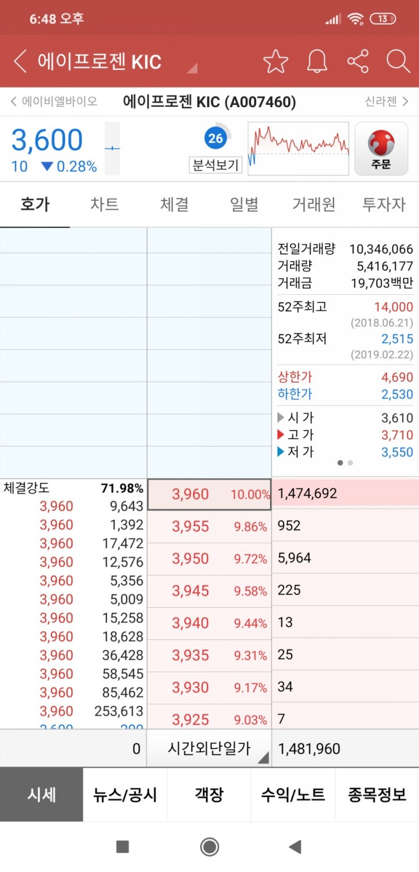Tap the 1,474,692 quantity cell
This screenshot has height=872, width=419.
[x=345, y=493]
